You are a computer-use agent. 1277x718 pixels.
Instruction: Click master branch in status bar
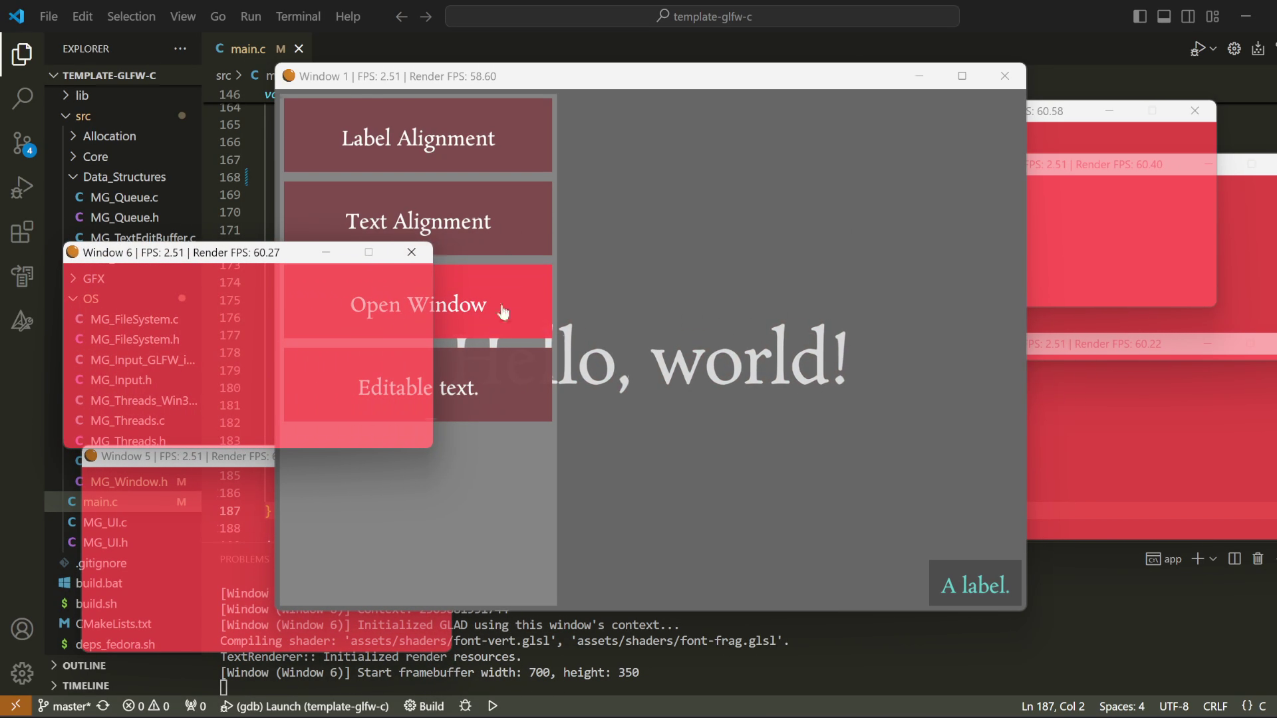(64, 706)
